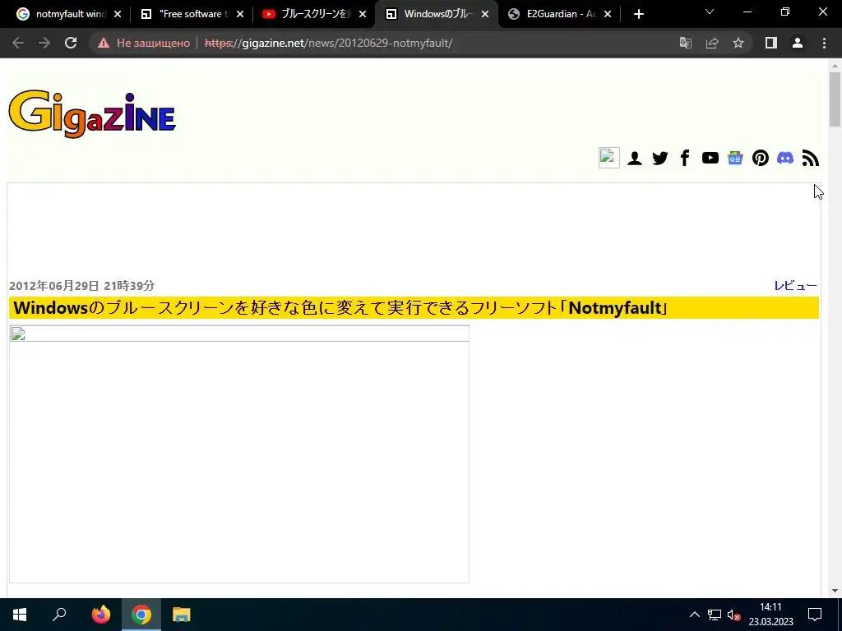The width and height of the screenshot is (842, 631).
Task: Open Gigazine YouTube channel icon
Action: pos(710,158)
